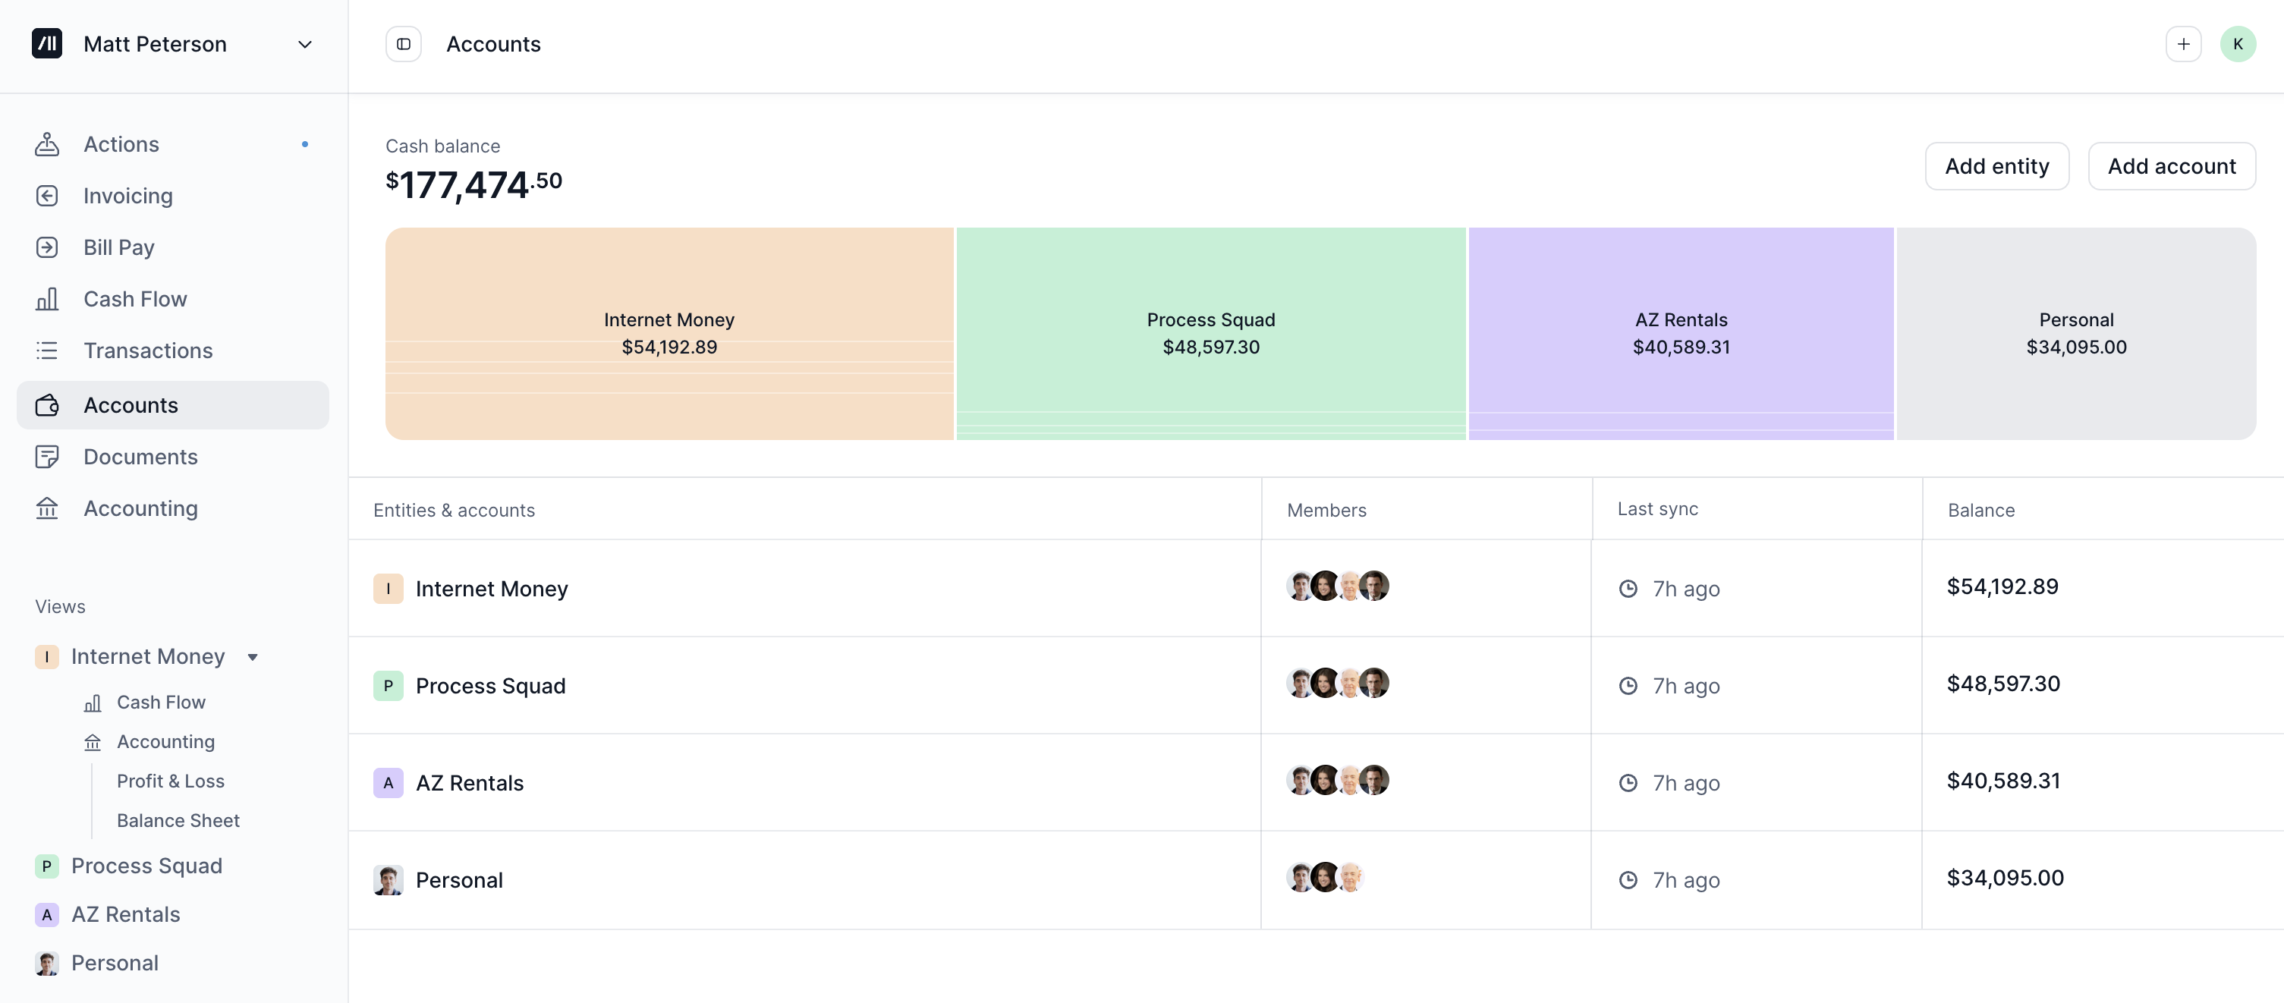Toggle the sidebar collapse button
The width and height of the screenshot is (2284, 1003).
tap(404, 44)
